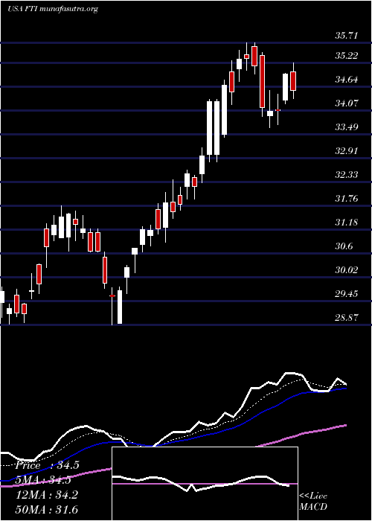Click the 30.6 price level label
This screenshot has width=372, height=521.
(344, 246)
